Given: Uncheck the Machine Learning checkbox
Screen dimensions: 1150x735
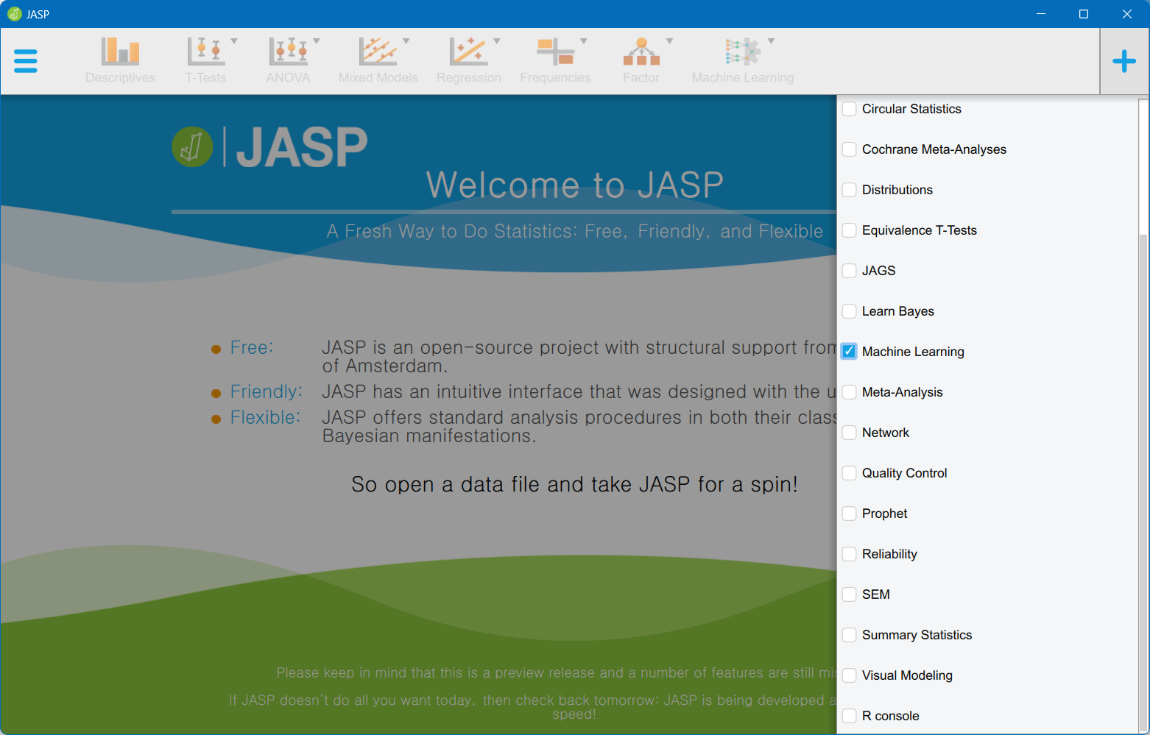Looking at the screenshot, I should coord(849,352).
